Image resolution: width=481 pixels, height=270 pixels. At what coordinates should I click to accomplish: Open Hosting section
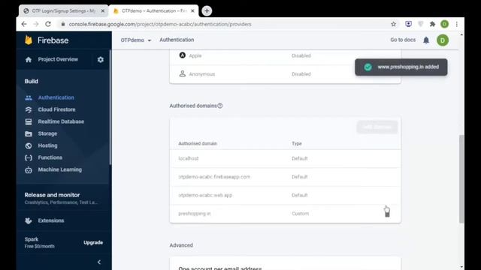click(x=47, y=145)
